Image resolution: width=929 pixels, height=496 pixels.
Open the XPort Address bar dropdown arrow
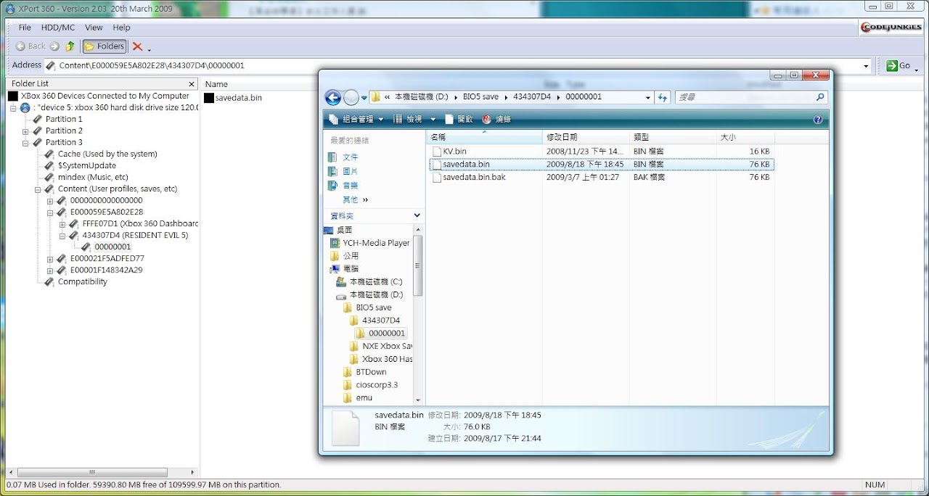click(x=866, y=66)
